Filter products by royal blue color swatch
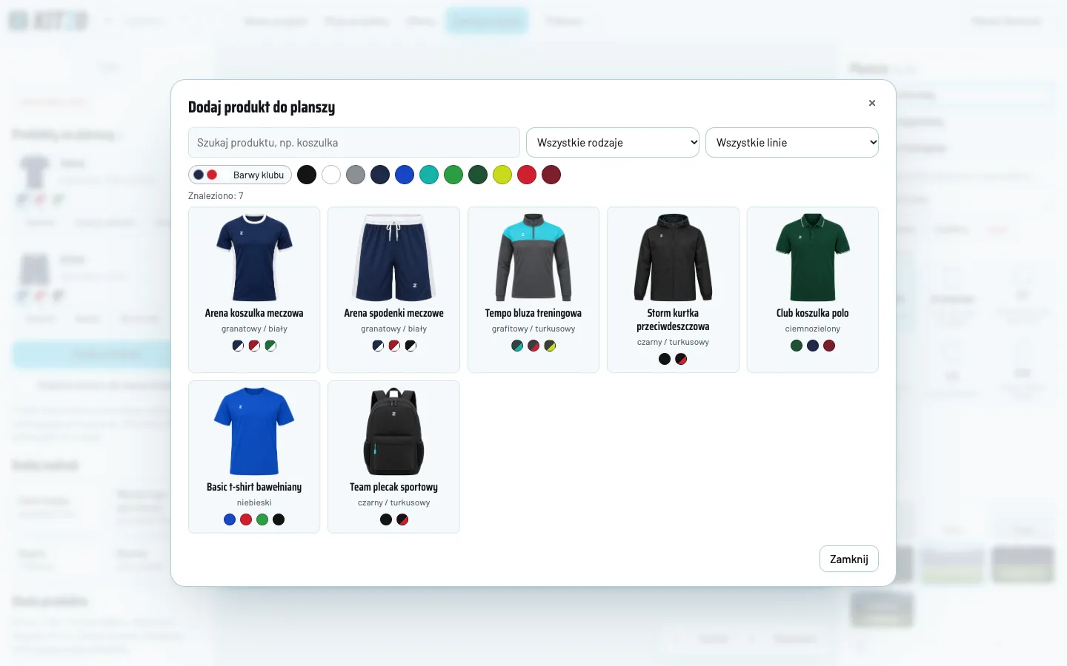Viewport: 1067px width, 666px height. click(405, 175)
